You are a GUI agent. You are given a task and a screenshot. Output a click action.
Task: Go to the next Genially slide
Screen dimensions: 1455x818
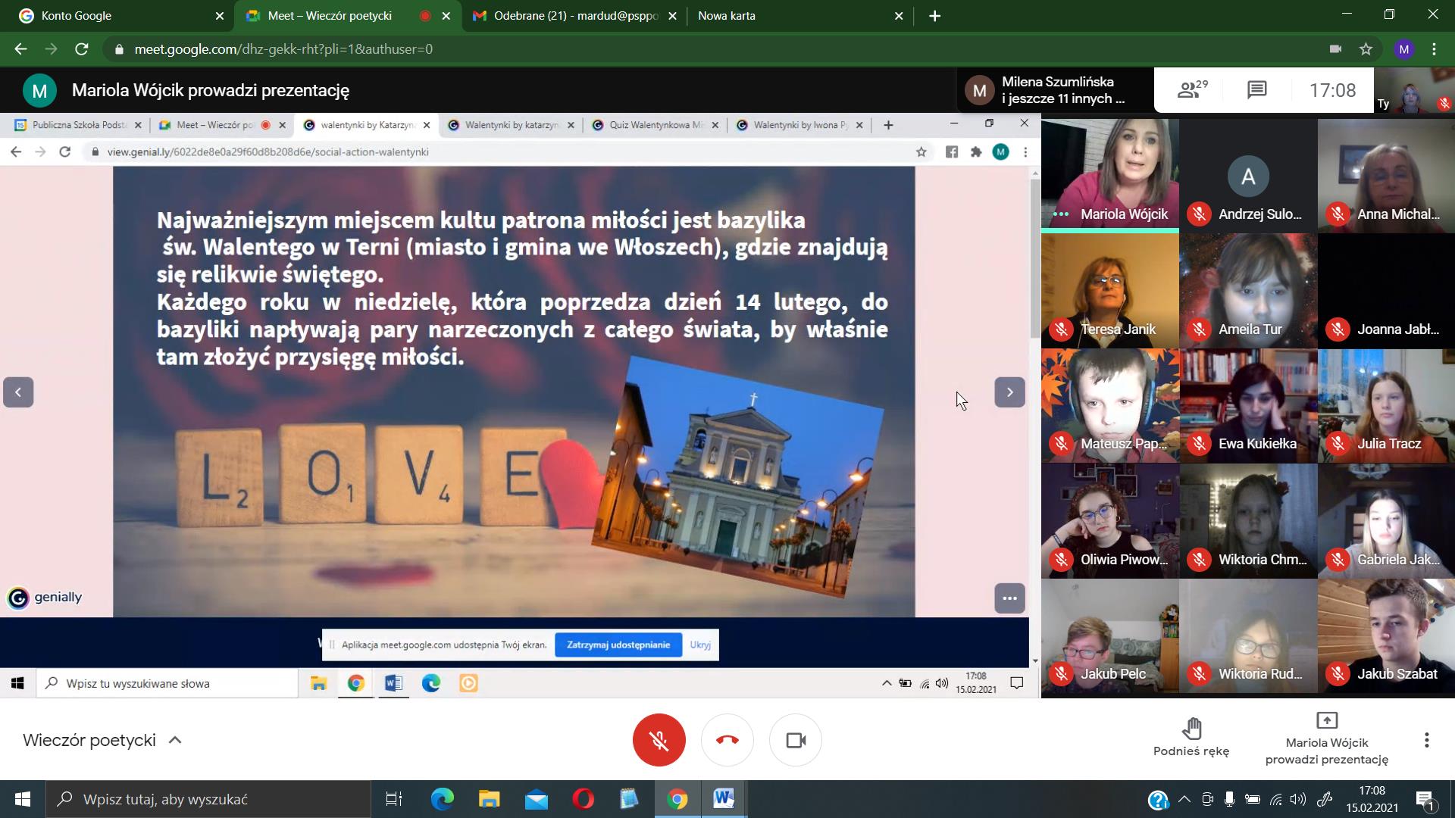(1009, 392)
